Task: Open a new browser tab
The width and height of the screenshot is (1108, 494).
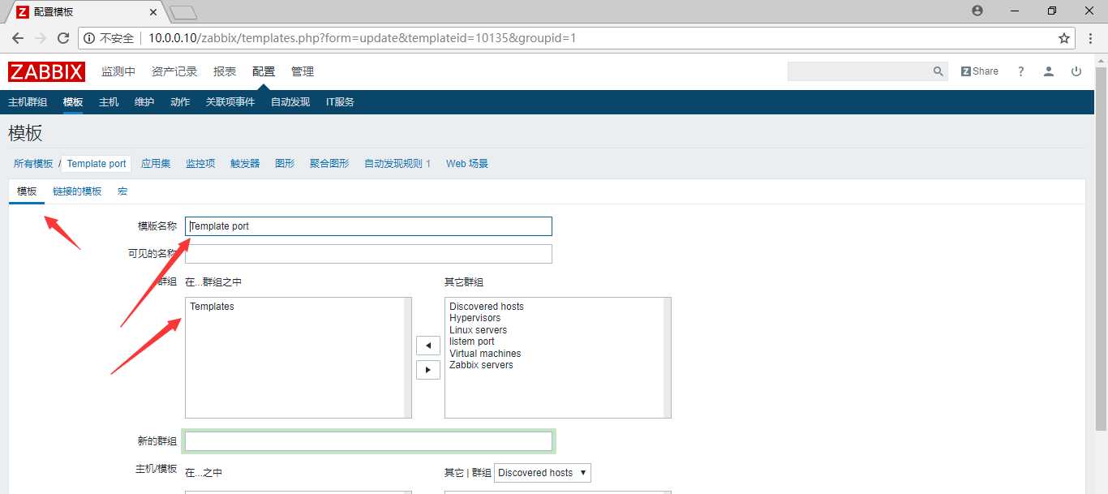Action: click(184, 12)
